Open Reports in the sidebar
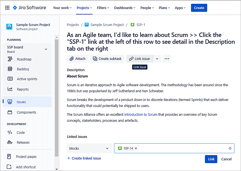The image size is (241, 171). [23, 89]
